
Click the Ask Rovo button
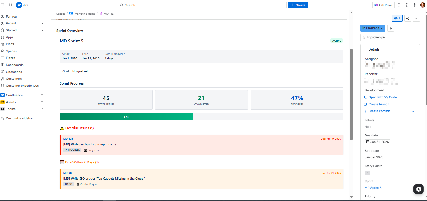tap(383, 5)
